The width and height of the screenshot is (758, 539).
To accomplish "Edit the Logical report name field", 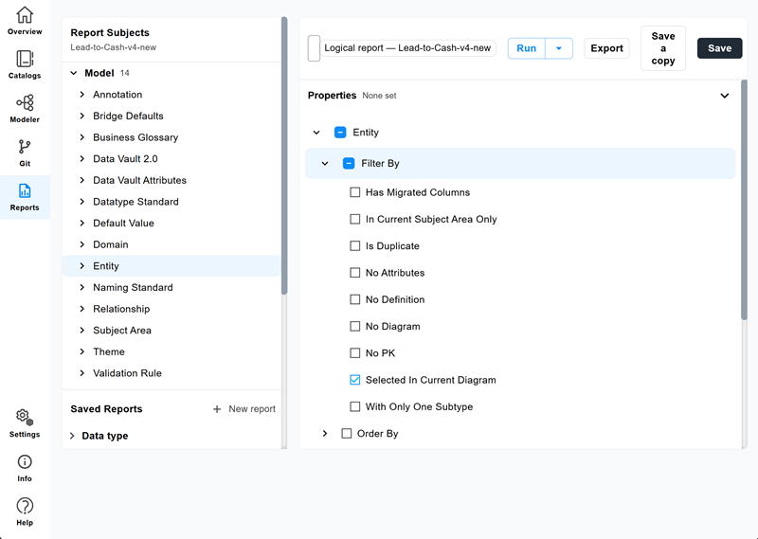I will point(408,48).
